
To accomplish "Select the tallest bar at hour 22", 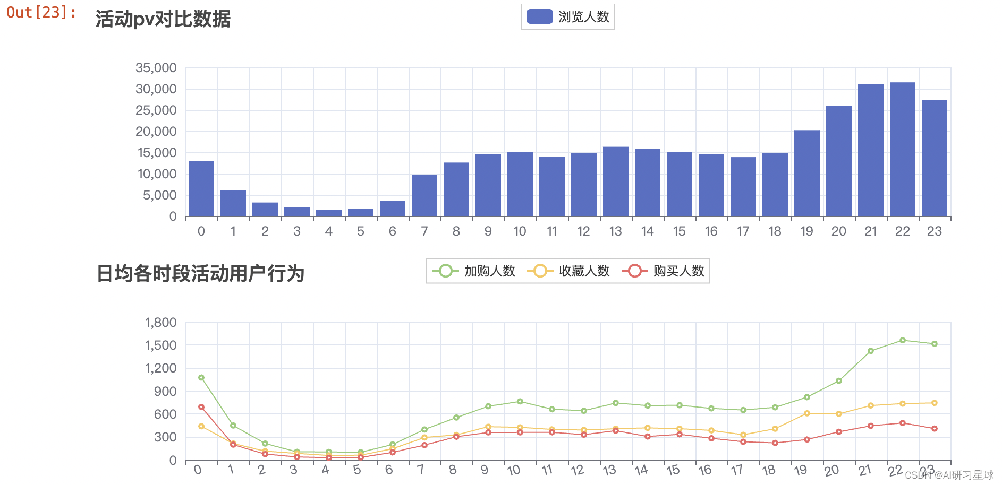I will pos(903,150).
